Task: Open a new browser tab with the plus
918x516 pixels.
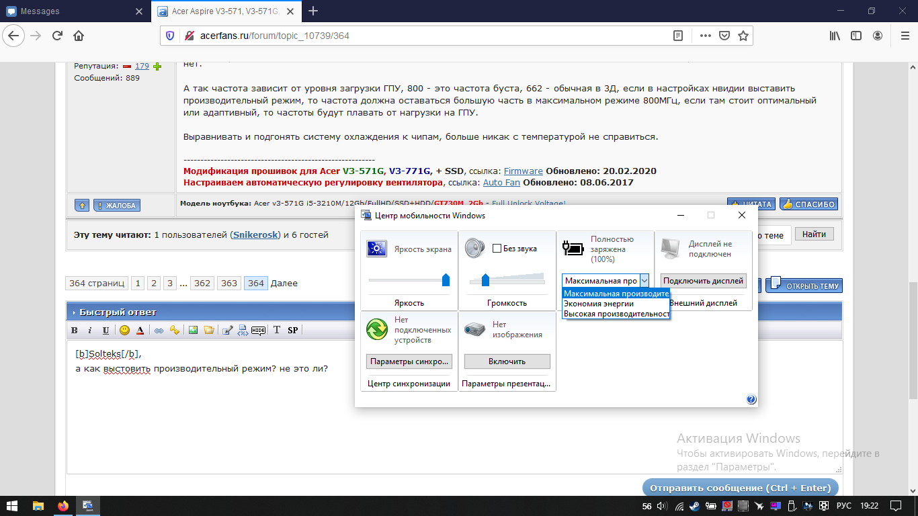Action: (x=312, y=11)
